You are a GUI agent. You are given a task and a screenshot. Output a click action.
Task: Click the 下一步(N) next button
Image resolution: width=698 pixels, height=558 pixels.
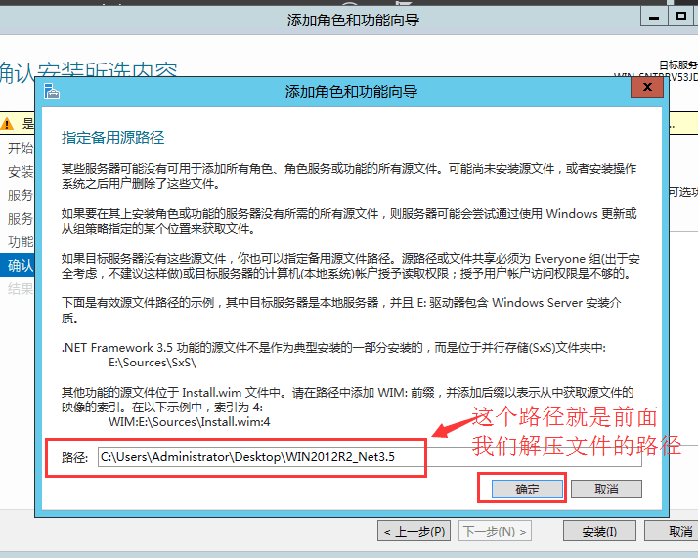(495, 531)
